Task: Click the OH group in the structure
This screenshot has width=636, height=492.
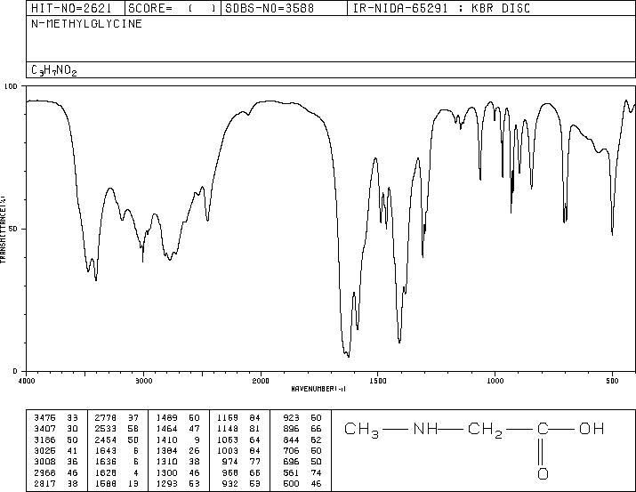Action: pyautogui.click(x=592, y=429)
